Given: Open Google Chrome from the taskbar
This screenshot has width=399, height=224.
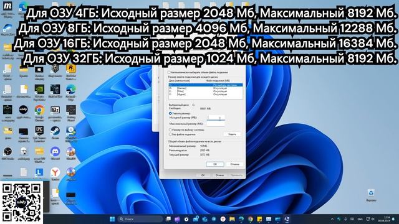Looking at the screenshot, I should [x=251, y=219].
